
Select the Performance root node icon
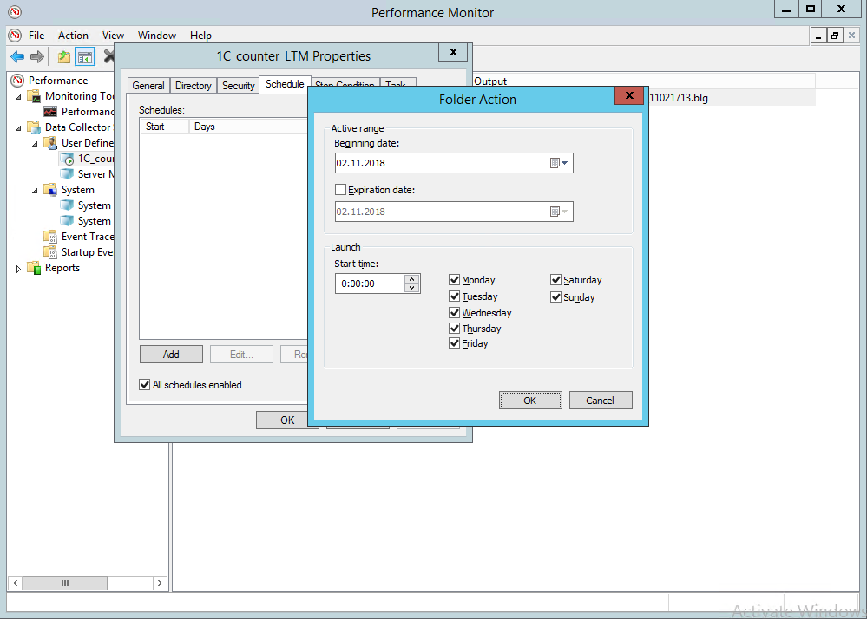coord(16,81)
